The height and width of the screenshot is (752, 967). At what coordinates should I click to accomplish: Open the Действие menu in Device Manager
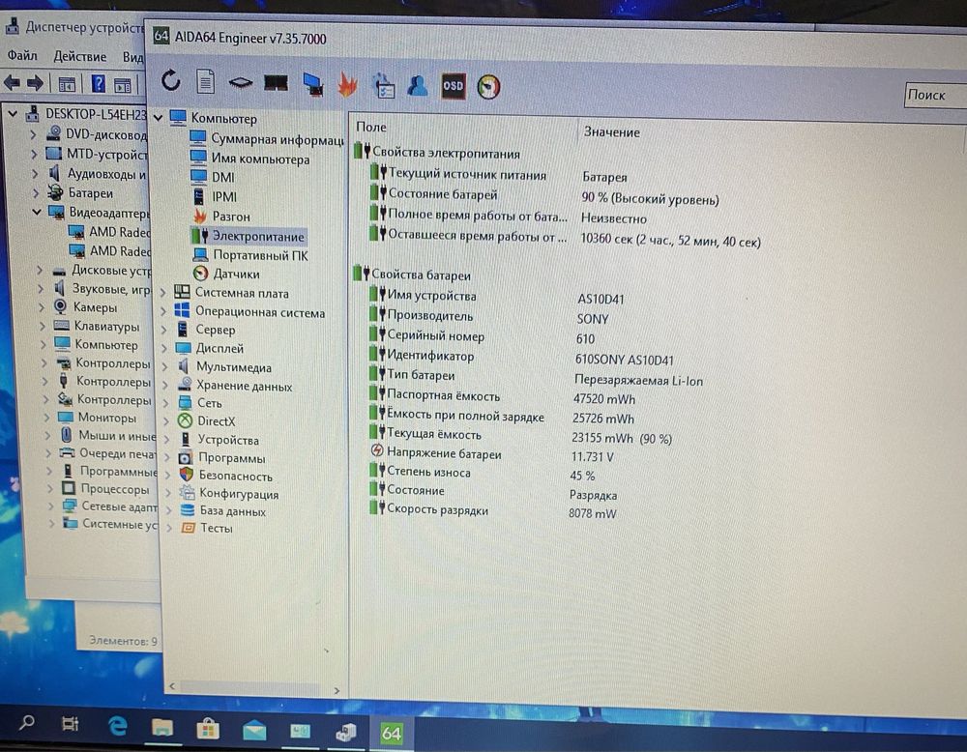point(79,57)
